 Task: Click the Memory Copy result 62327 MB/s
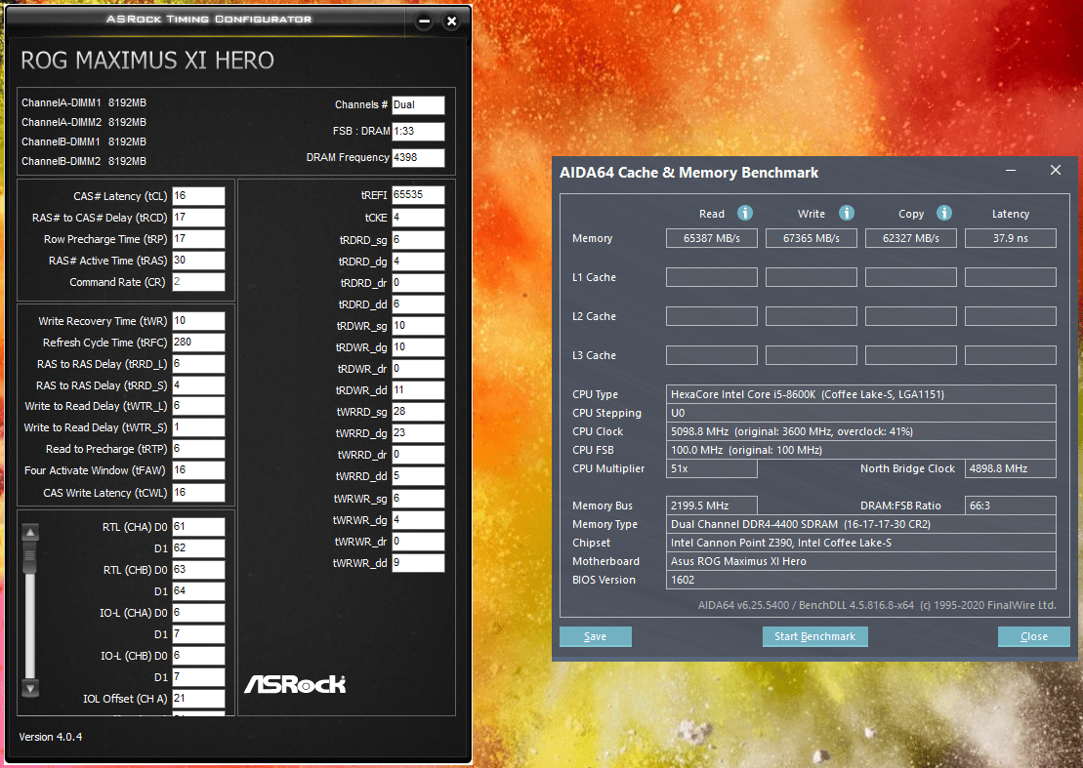910,238
